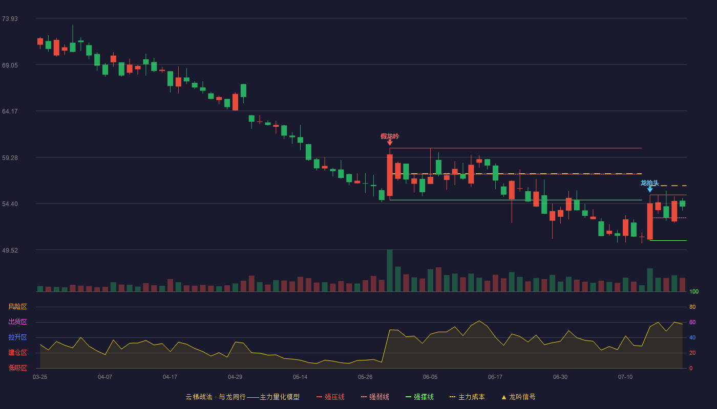Click the 06-05 date label

pyautogui.click(x=430, y=377)
